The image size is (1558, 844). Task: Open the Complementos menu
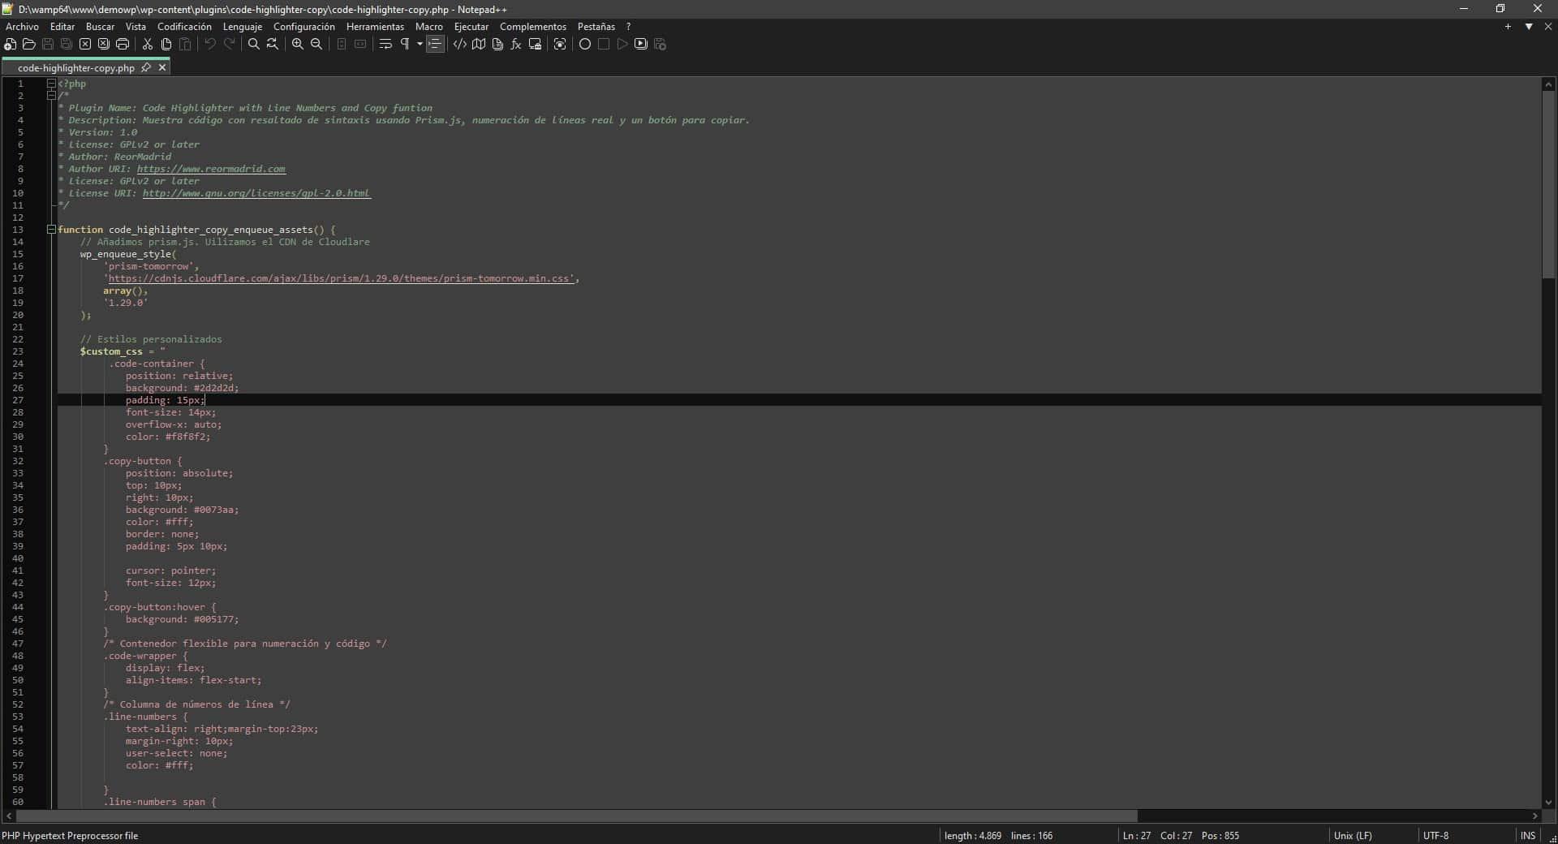click(533, 27)
